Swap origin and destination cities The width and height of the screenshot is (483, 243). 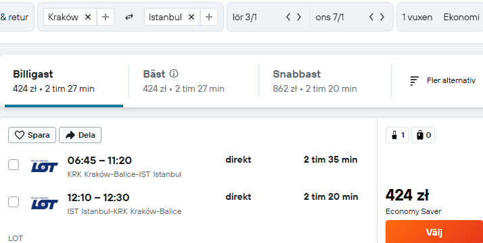coord(129,17)
